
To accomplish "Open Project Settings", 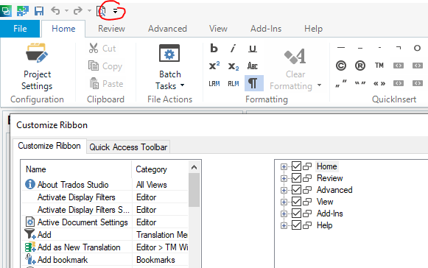I will coord(37,66).
